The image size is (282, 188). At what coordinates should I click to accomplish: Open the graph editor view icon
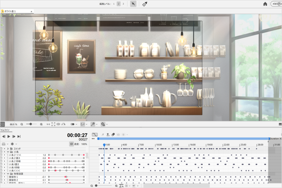click(95, 135)
